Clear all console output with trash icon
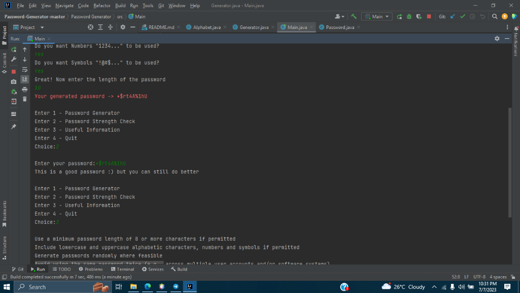 [x=24, y=99]
